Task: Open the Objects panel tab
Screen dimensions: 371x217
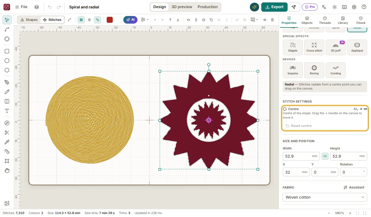Action: (307, 20)
